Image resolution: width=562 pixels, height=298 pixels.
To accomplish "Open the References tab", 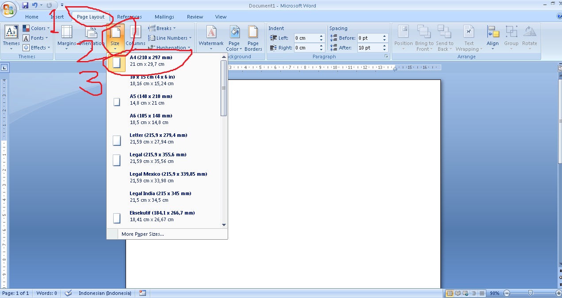I will 130,17.
